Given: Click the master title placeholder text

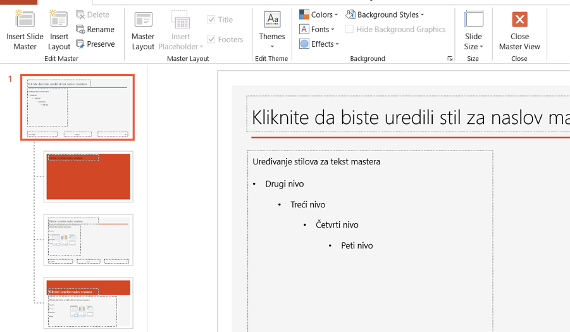Looking at the screenshot, I should click(x=411, y=118).
